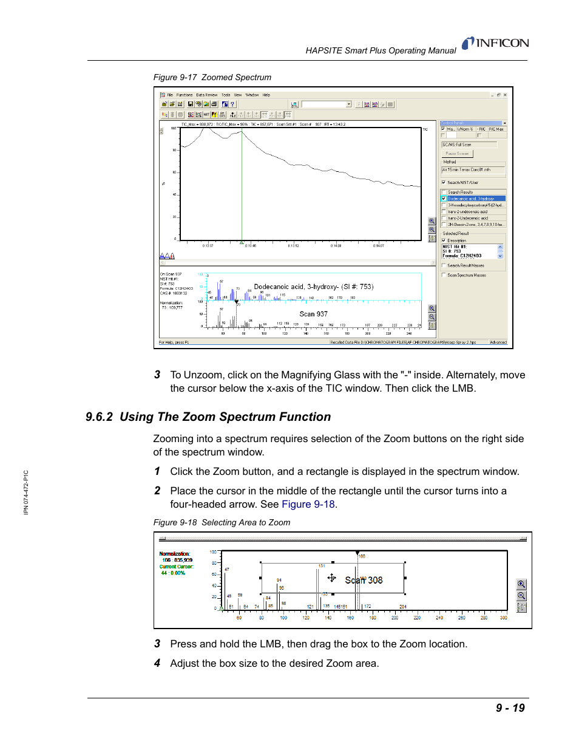Click the green triangle marker on TIC time axis
Viewport: 579px width, 750px height.
click(x=242, y=242)
